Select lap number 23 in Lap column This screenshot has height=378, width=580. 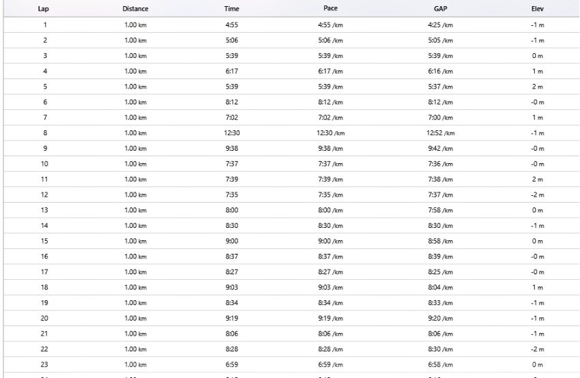pyautogui.click(x=45, y=365)
